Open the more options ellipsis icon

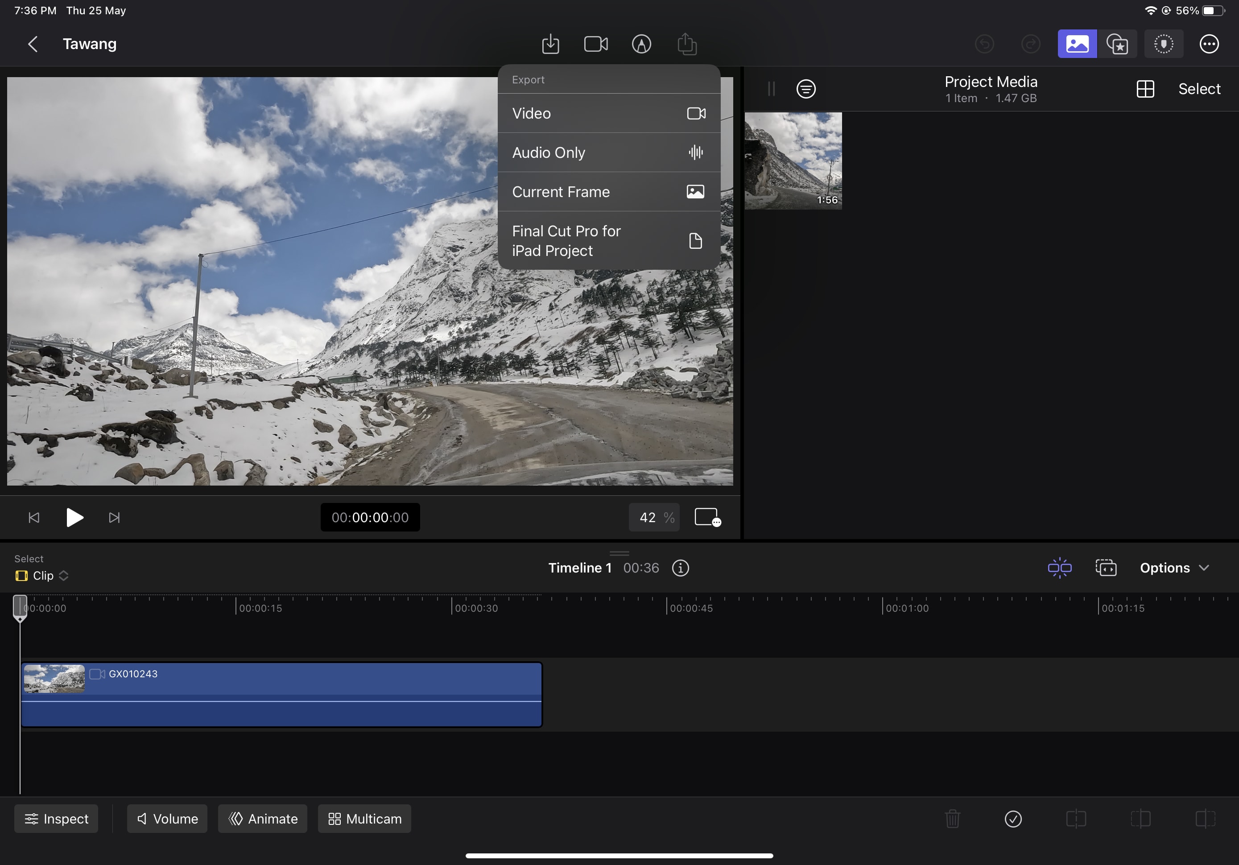tap(1209, 44)
